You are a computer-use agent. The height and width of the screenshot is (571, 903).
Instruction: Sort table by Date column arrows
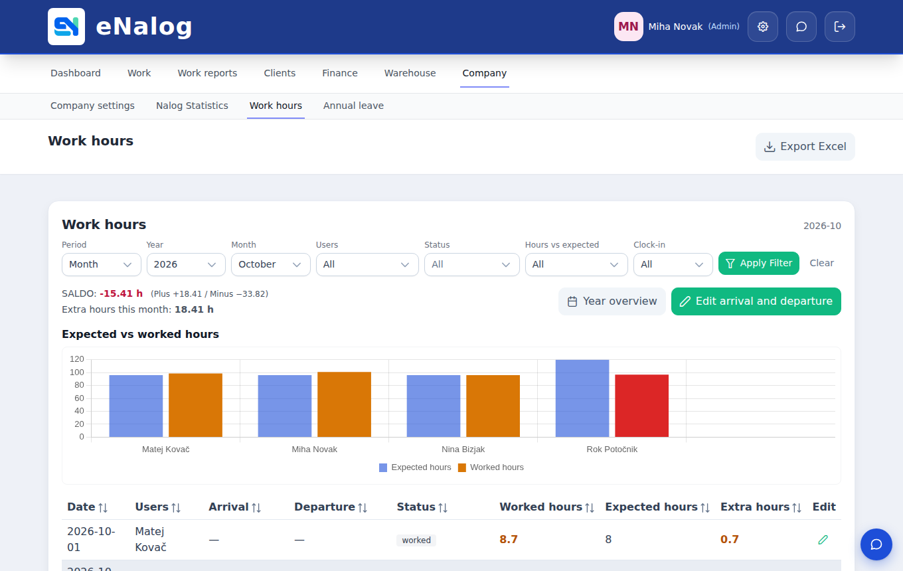coord(103,507)
